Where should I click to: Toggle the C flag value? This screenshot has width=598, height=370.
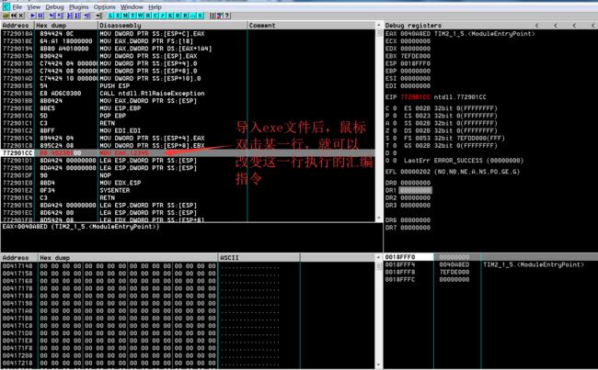click(x=395, y=108)
